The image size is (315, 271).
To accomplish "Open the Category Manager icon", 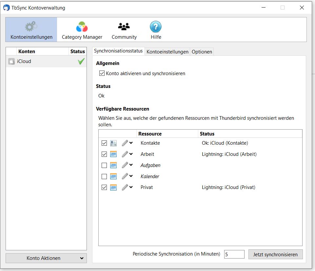I will (x=82, y=27).
